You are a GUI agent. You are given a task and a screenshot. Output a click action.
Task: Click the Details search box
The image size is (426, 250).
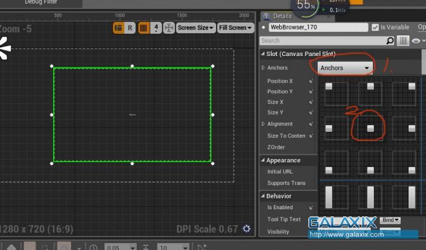point(322,41)
